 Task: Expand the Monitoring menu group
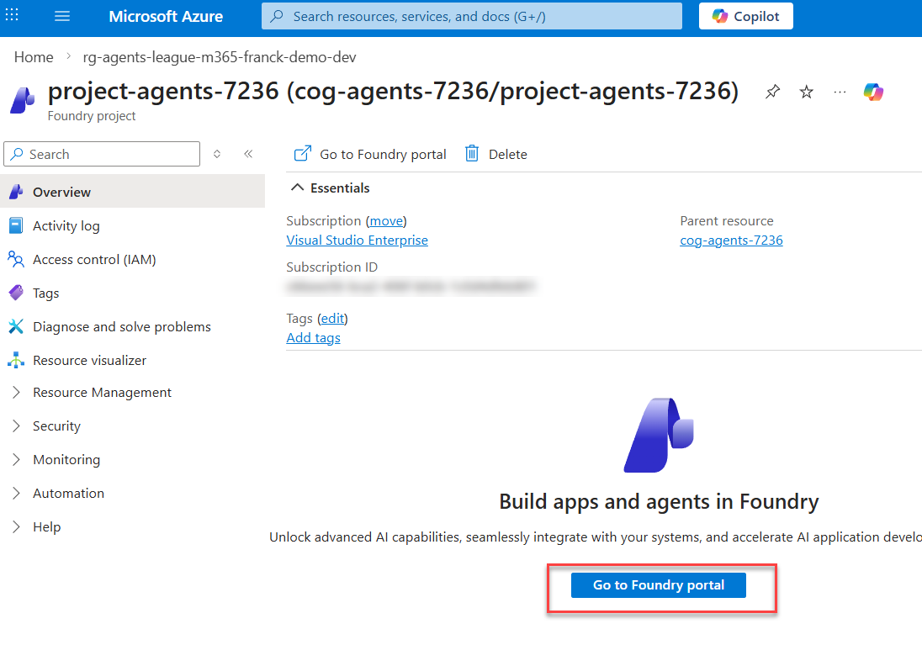click(x=66, y=460)
